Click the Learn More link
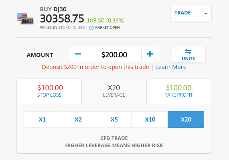This screenshot has height=160, width=229. (x=171, y=67)
